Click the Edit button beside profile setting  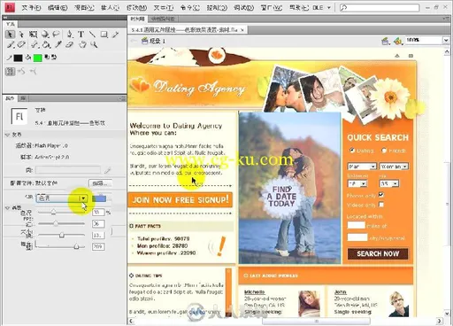[100, 183]
